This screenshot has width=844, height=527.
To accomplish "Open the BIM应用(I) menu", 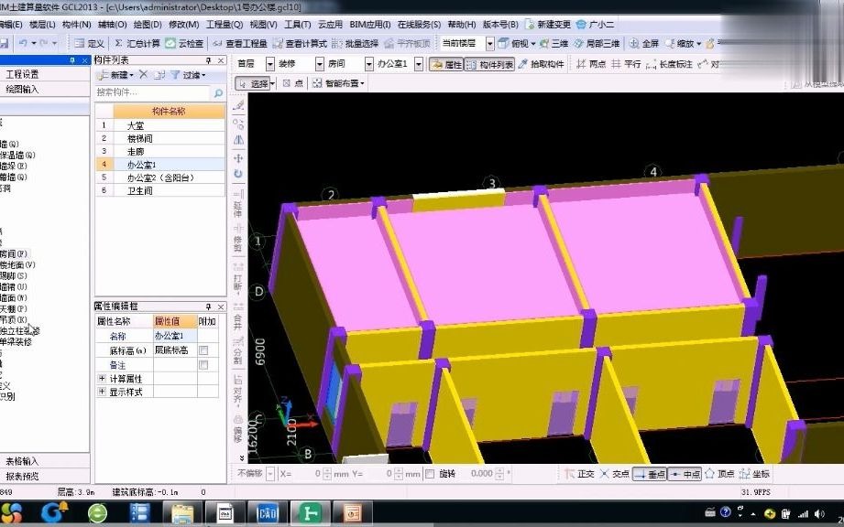I will coord(371,23).
